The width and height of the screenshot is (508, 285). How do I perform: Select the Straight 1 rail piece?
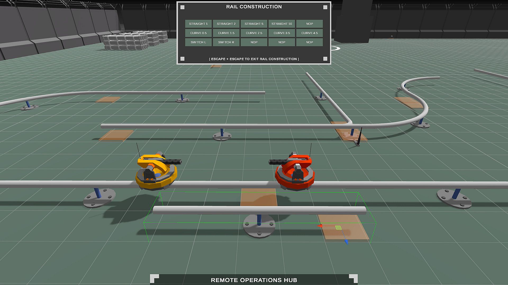[x=198, y=24]
